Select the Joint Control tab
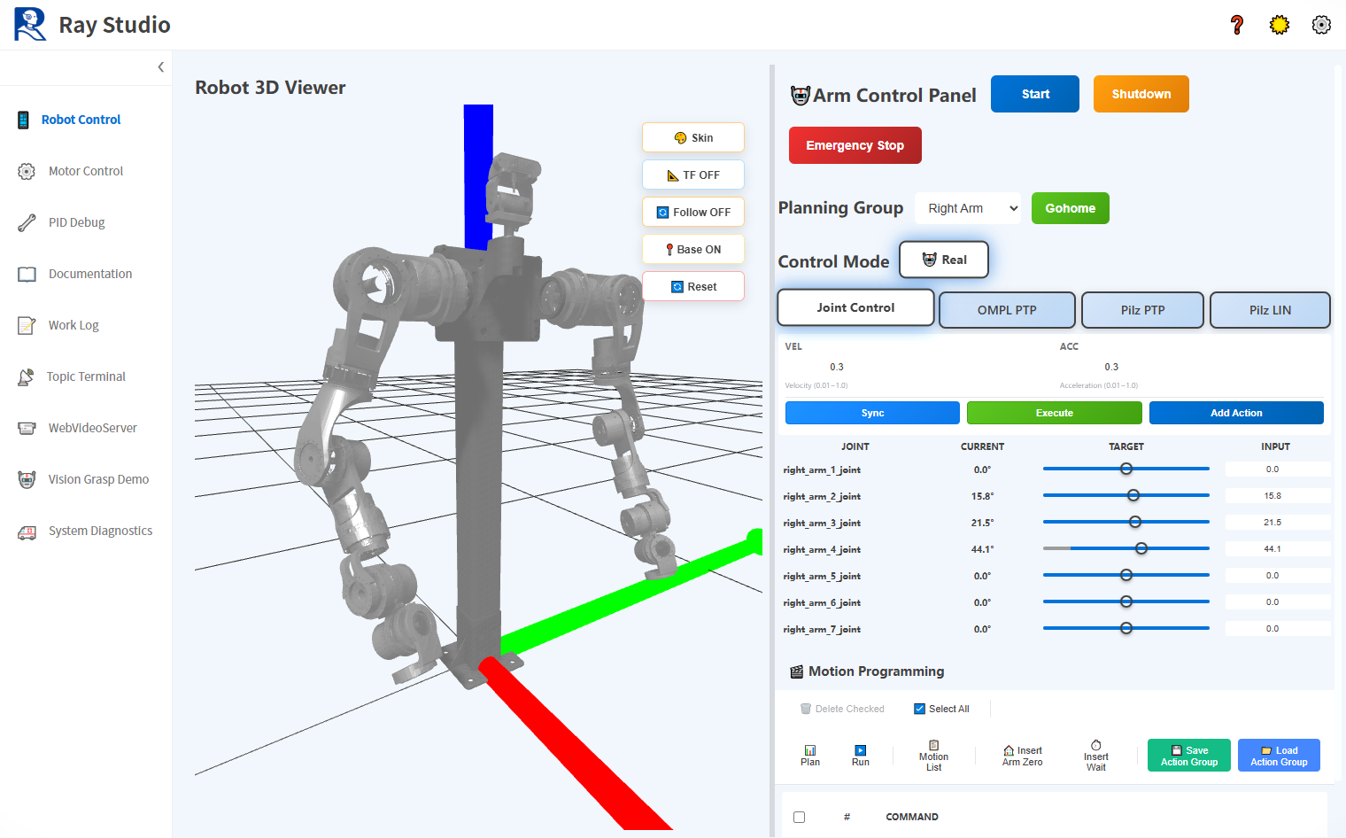 [855, 307]
